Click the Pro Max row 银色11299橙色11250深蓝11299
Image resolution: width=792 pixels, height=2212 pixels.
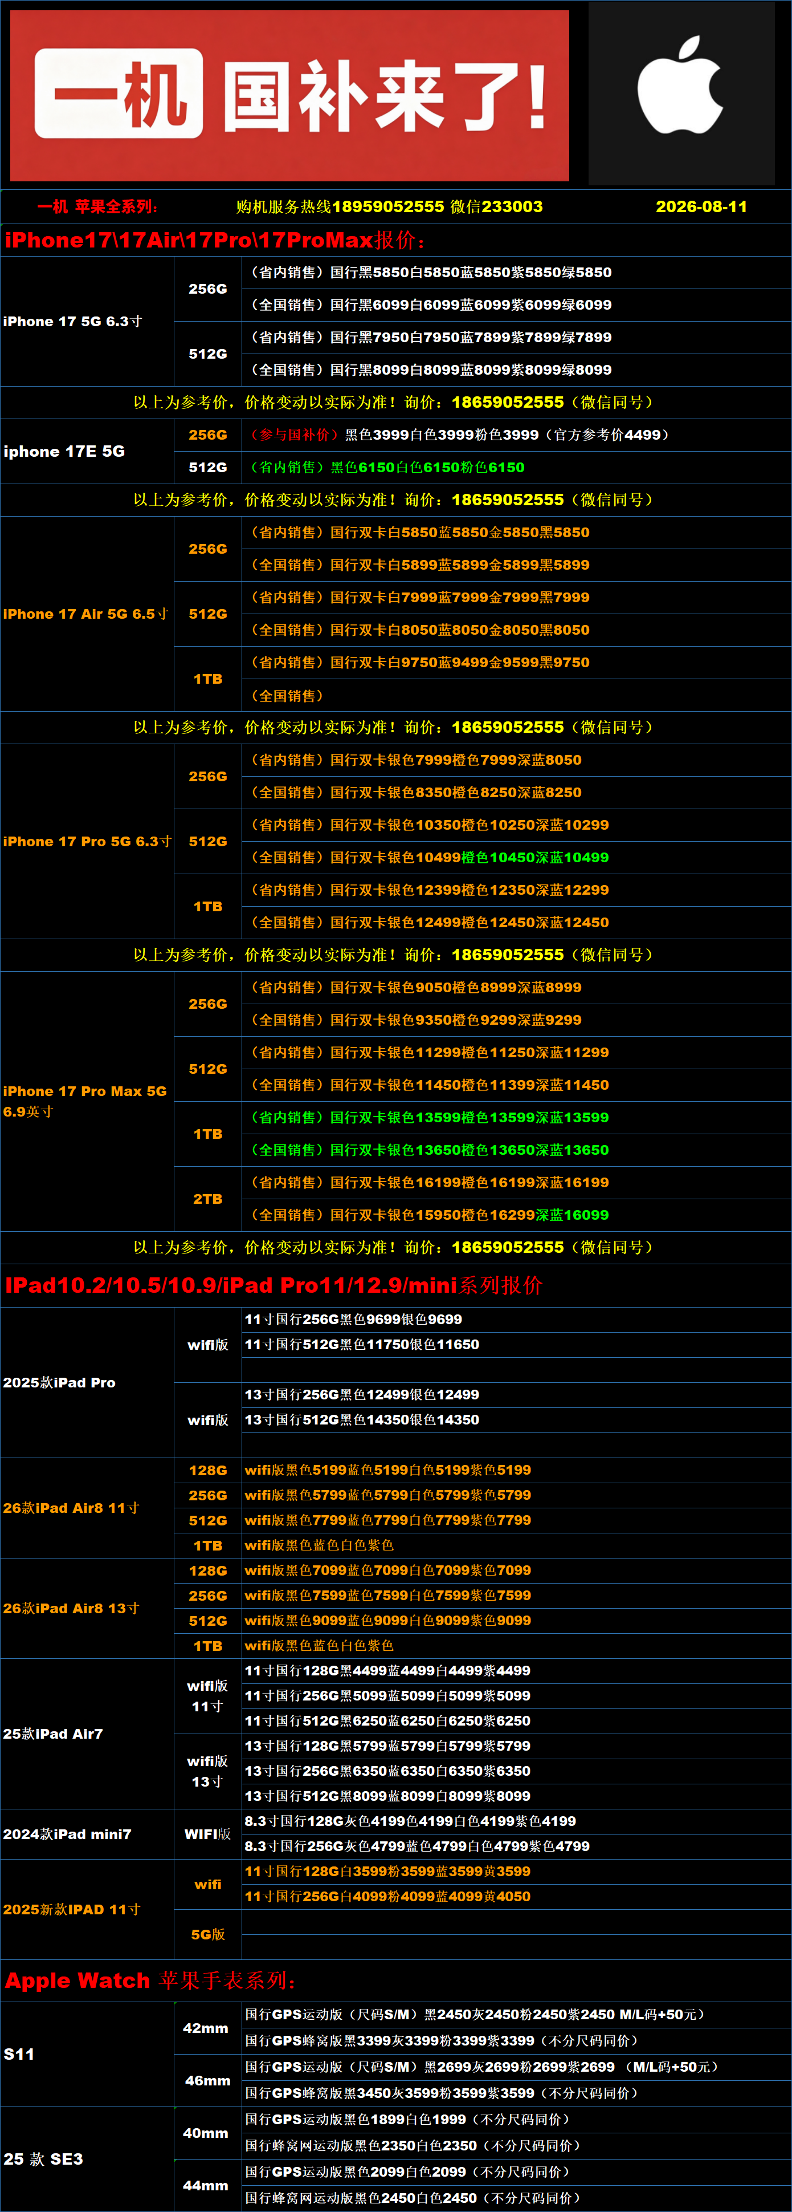(x=517, y=1053)
